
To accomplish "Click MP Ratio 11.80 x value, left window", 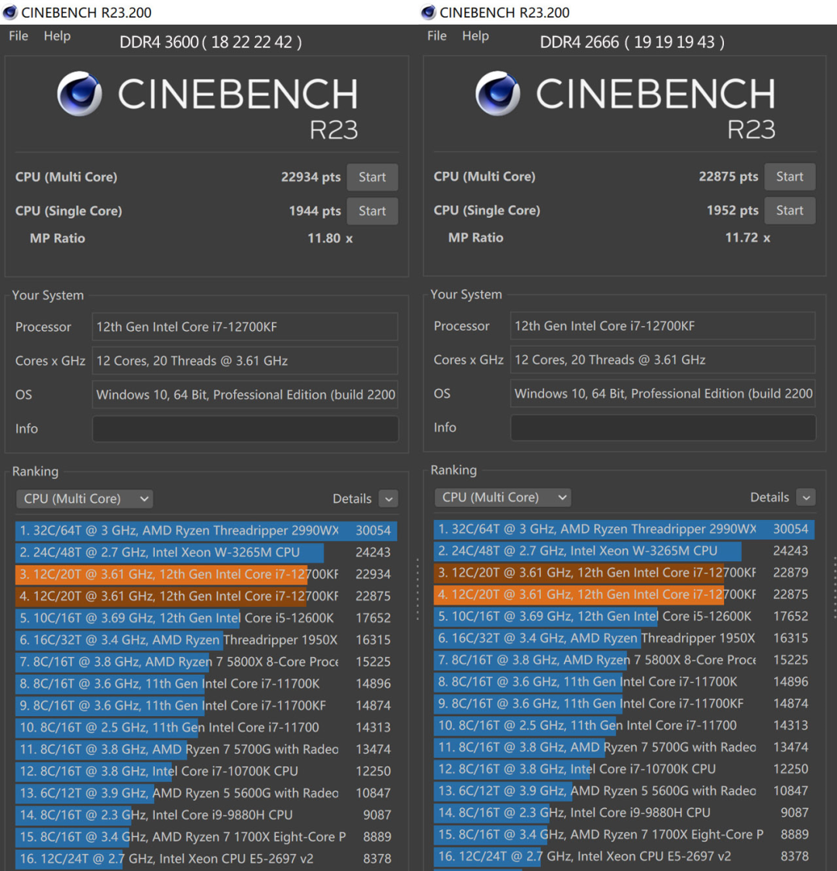I will click(330, 239).
